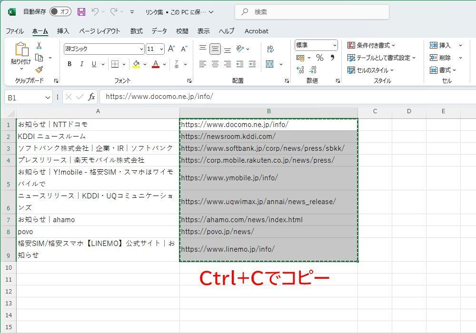
Task: Click the search box
Action: click(312, 12)
